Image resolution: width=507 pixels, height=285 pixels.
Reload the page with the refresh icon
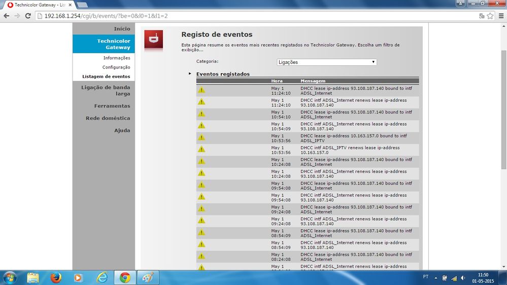tap(28, 16)
